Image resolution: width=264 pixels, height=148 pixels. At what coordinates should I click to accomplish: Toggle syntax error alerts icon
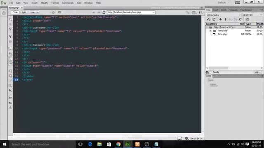10,64
